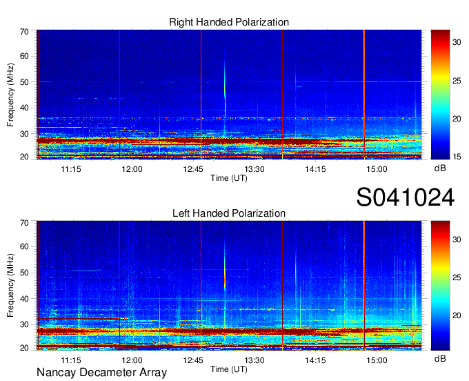
Task: Click the 'Nancay Decameter Array' caption
Action: click(101, 373)
